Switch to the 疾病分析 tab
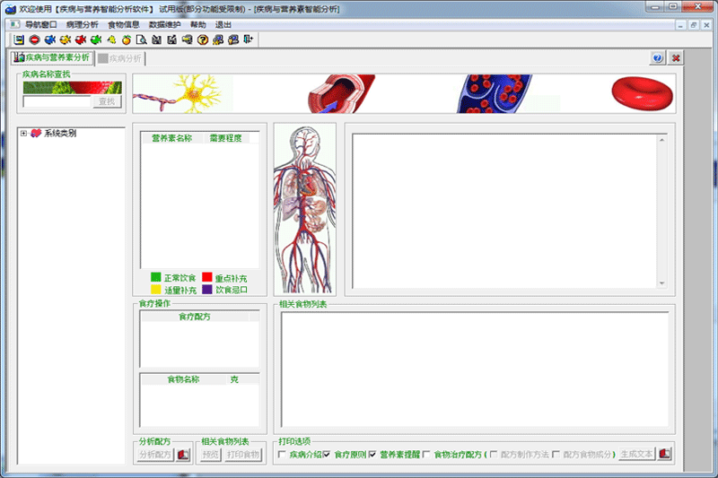 120,58
